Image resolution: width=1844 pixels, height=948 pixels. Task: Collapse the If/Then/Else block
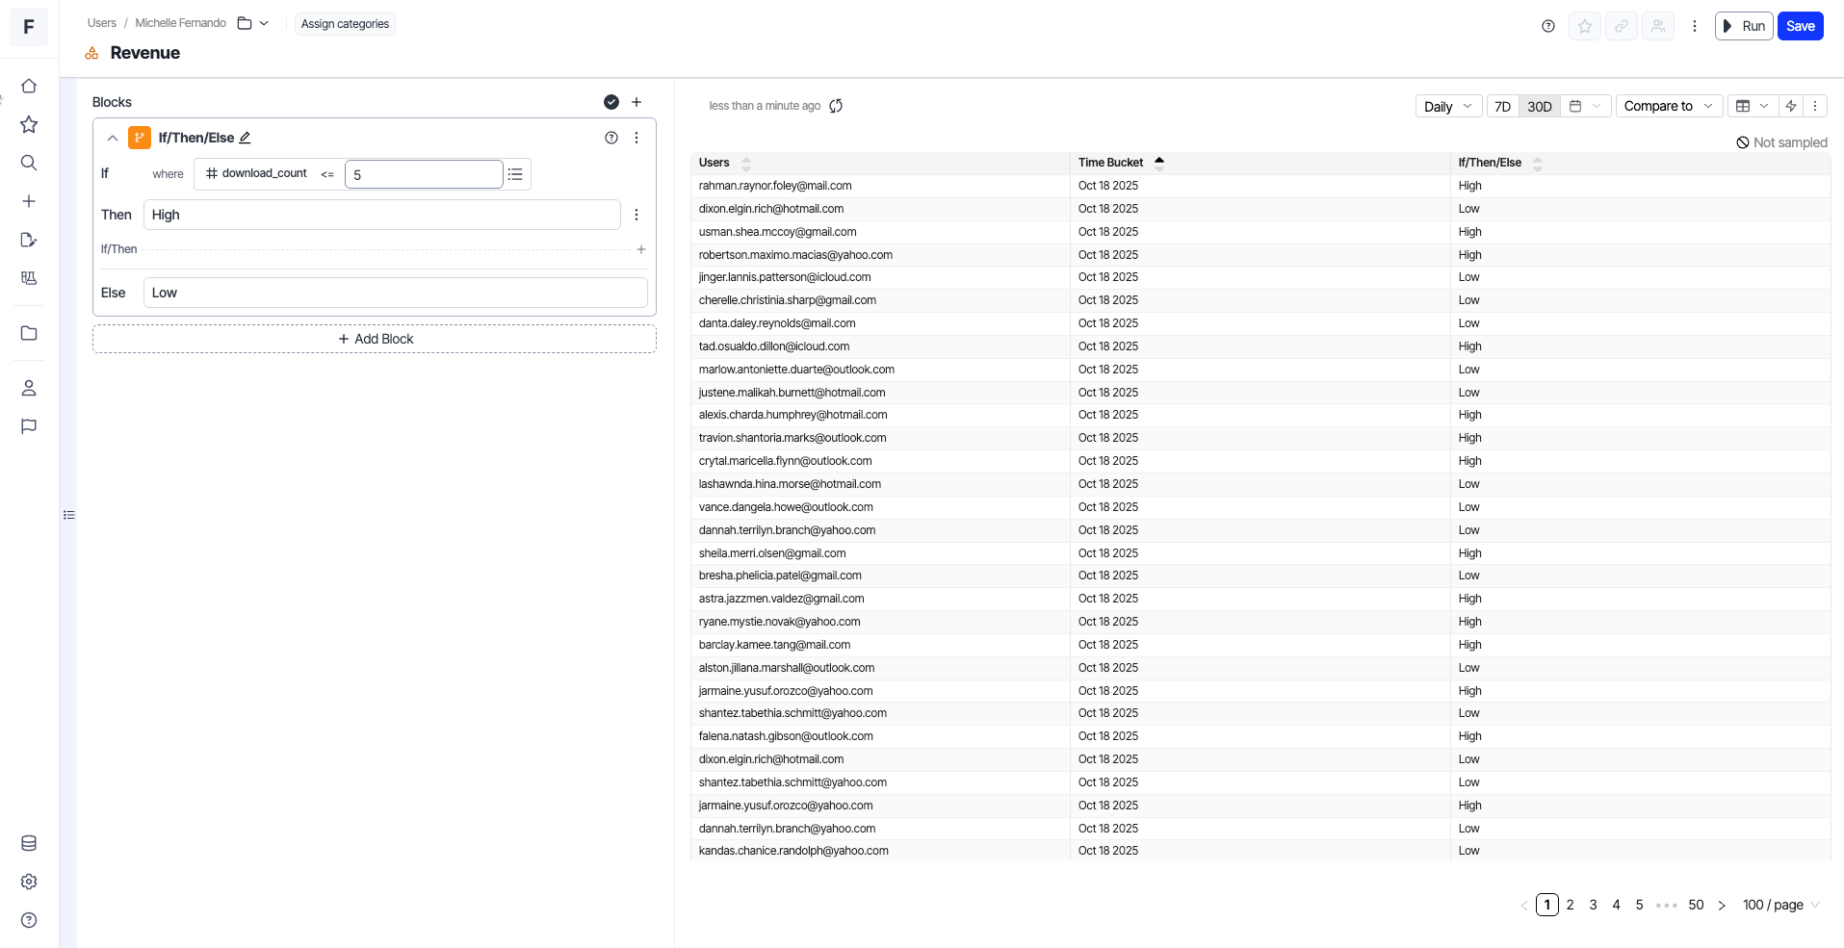pos(113,138)
